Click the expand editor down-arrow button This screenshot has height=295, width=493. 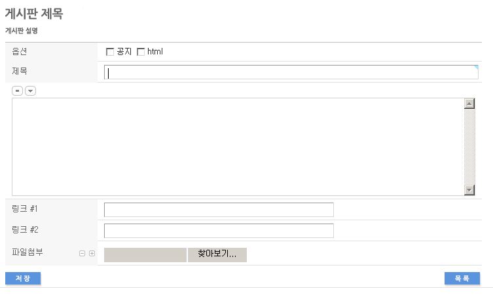30,90
